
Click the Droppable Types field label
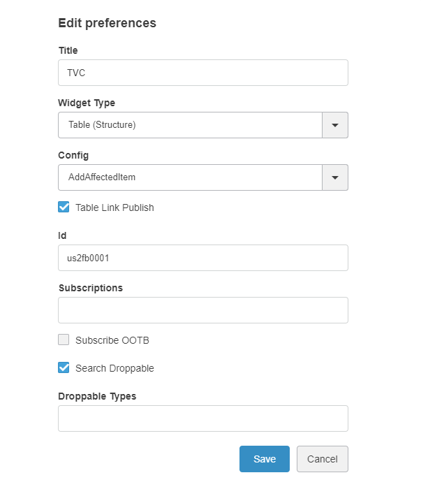(x=97, y=396)
